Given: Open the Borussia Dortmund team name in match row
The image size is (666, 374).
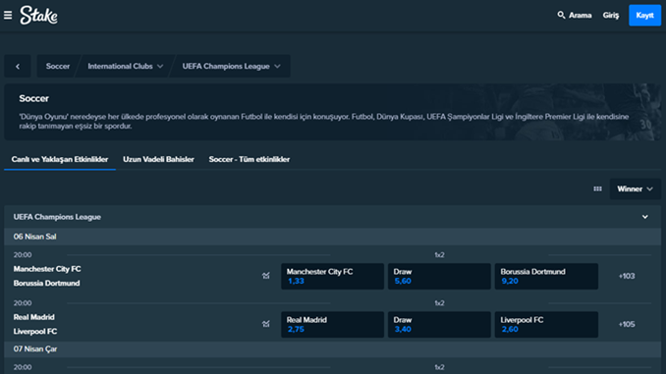Looking at the screenshot, I should pos(46,283).
